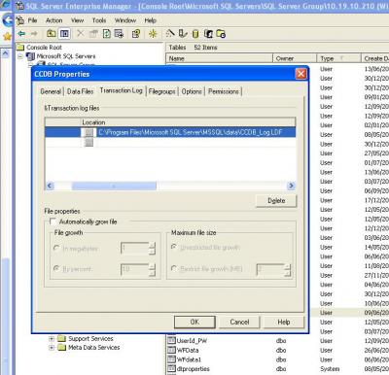Click the Refresh toolbar icon
The width and height of the screenshot is (389, 375).
coord(107,33)
